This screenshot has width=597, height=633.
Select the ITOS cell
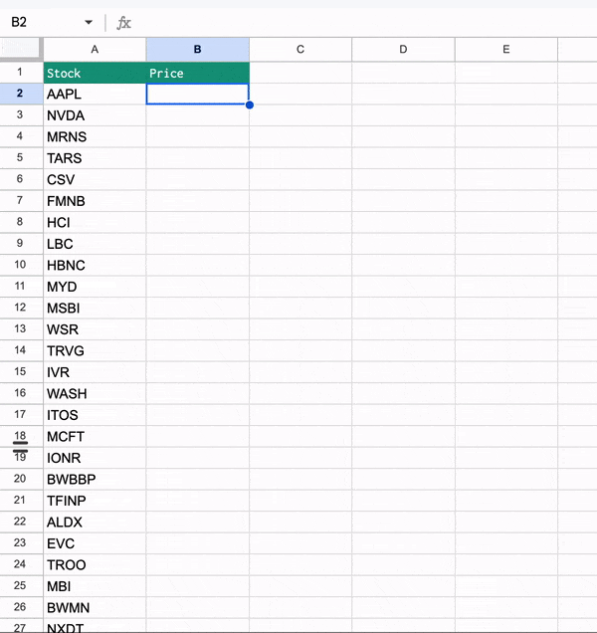click(95, 415)
